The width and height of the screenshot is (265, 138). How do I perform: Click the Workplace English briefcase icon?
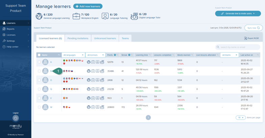click(x=76, y=16)
